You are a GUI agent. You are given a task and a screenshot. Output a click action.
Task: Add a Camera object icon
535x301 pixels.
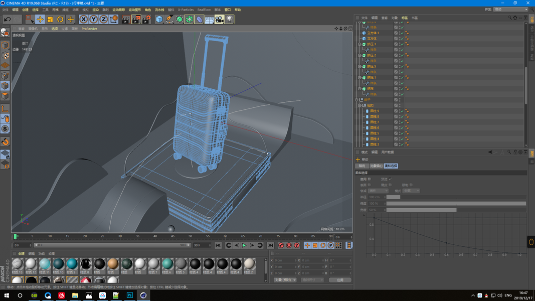pos(220,20)
